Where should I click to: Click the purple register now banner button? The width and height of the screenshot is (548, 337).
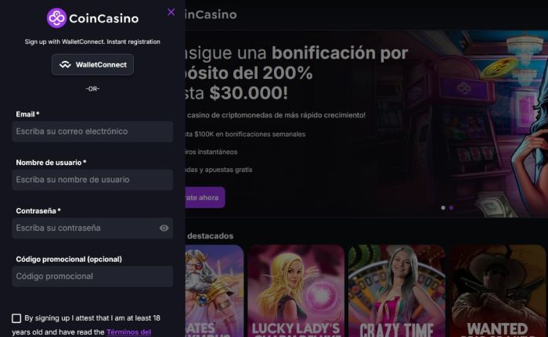[x=205, y=197]
